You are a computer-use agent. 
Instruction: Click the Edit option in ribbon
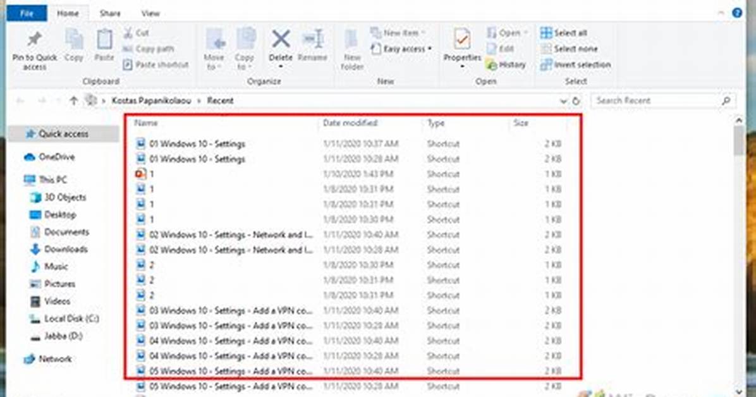click(x=501, y=49)
